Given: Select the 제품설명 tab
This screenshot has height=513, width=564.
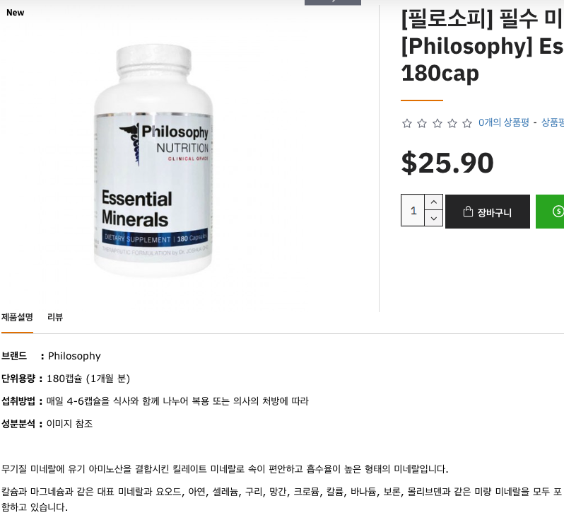Looking at the screenshot, I should point(17,317).
